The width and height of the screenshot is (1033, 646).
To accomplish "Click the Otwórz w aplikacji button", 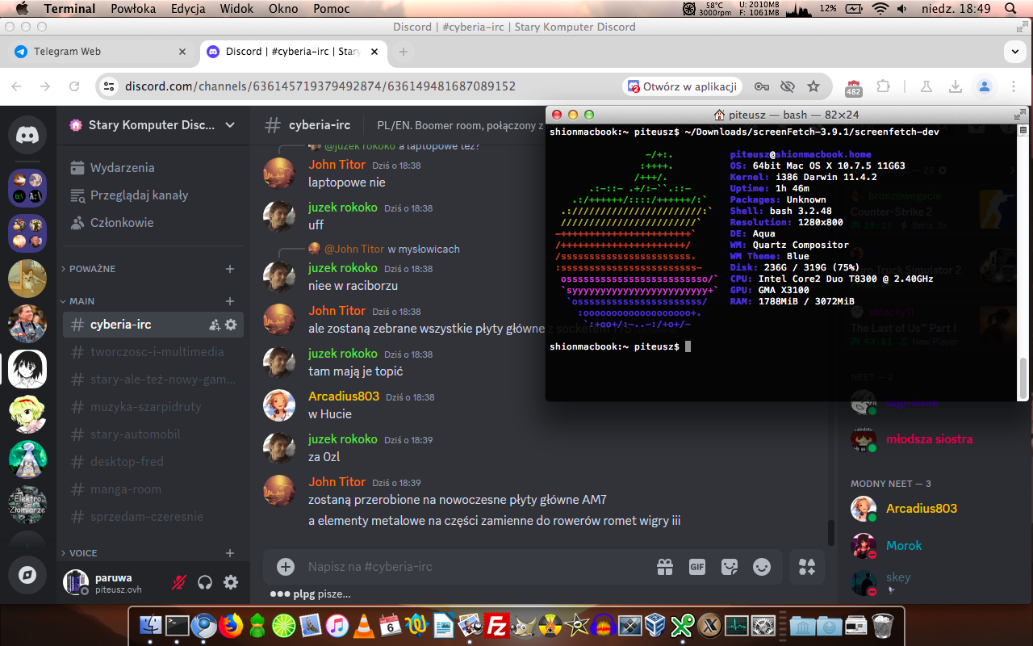I will pos(684,86).
